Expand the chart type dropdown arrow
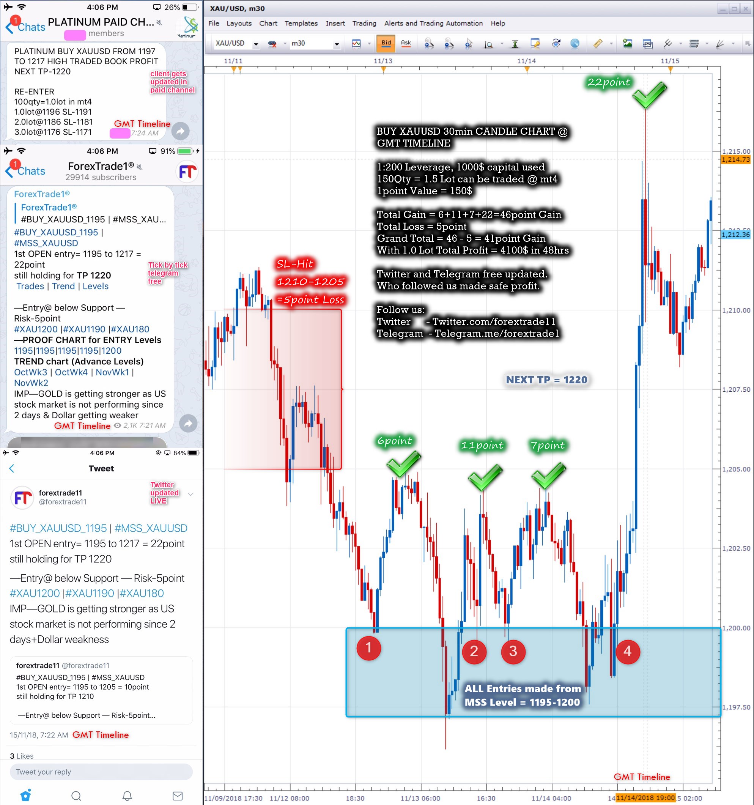The width and height of the screenshot is (754, 805). (x=369, y=44)
